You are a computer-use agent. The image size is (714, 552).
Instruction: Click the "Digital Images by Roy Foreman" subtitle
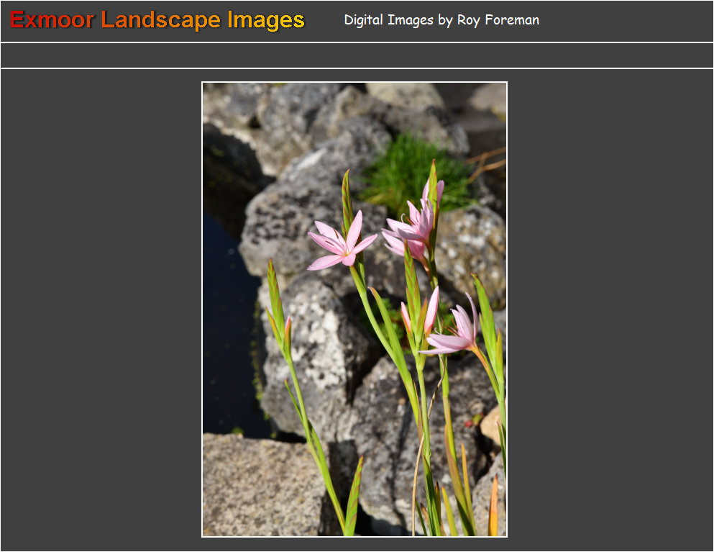(x=441, y=20)
